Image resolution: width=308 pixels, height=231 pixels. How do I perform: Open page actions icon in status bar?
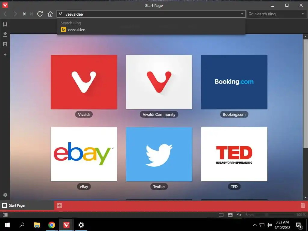[x=239, y=214]
